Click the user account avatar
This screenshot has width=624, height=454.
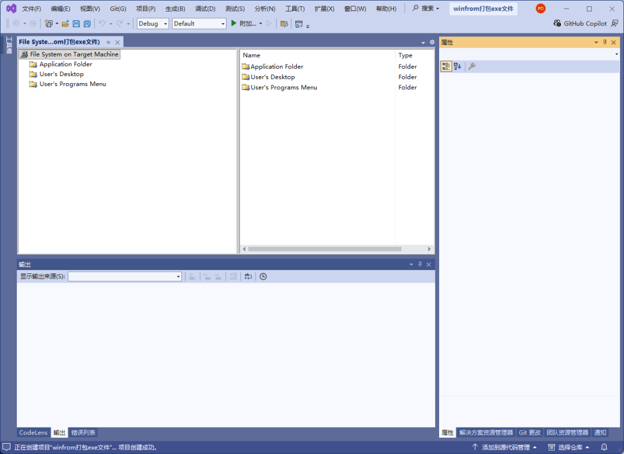[x=540, y=8]
